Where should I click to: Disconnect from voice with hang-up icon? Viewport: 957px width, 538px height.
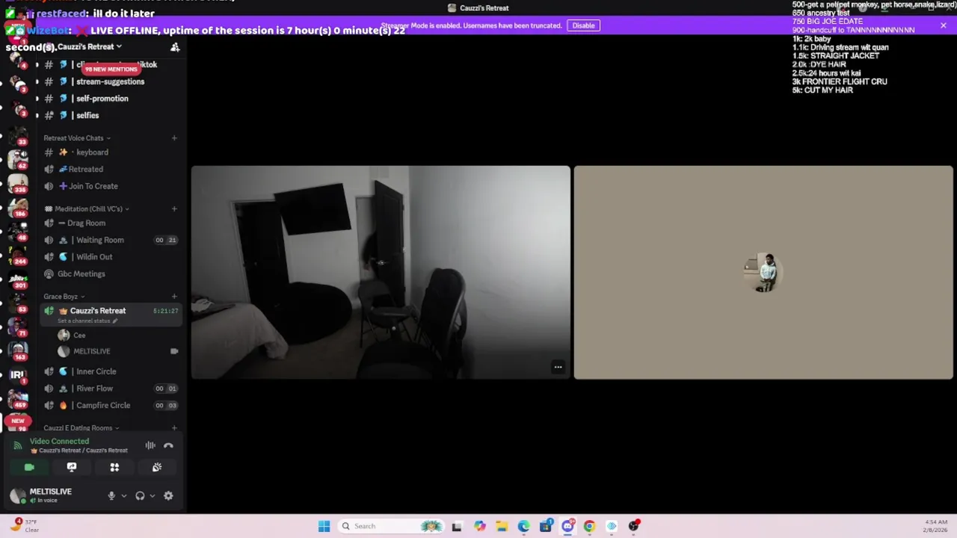point(168,445)
